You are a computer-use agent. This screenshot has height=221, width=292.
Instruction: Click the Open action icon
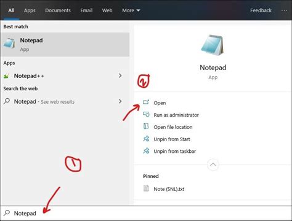coord(146,102)
